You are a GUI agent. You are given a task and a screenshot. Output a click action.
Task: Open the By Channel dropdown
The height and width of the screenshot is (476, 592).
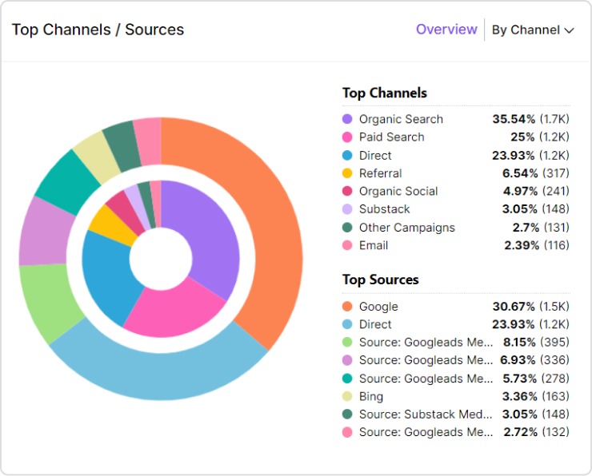[x=533, y=30]
